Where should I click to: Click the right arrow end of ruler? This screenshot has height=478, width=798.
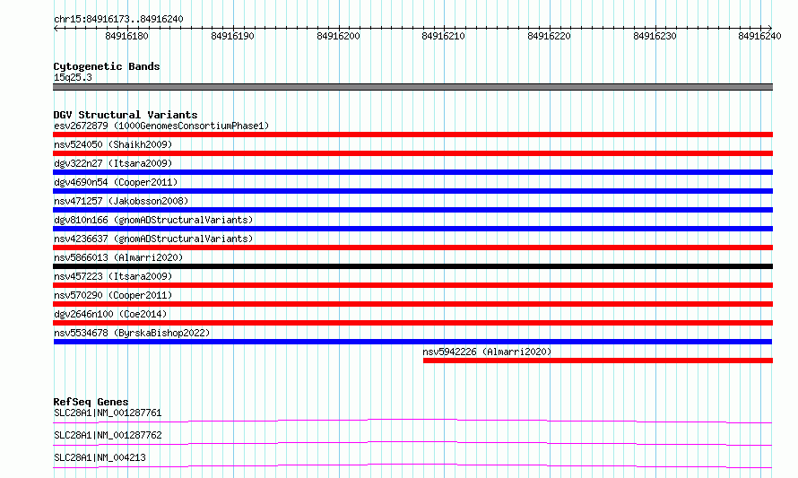pos(769,28)
